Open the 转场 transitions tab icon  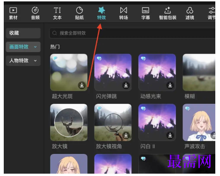point(124,10)
